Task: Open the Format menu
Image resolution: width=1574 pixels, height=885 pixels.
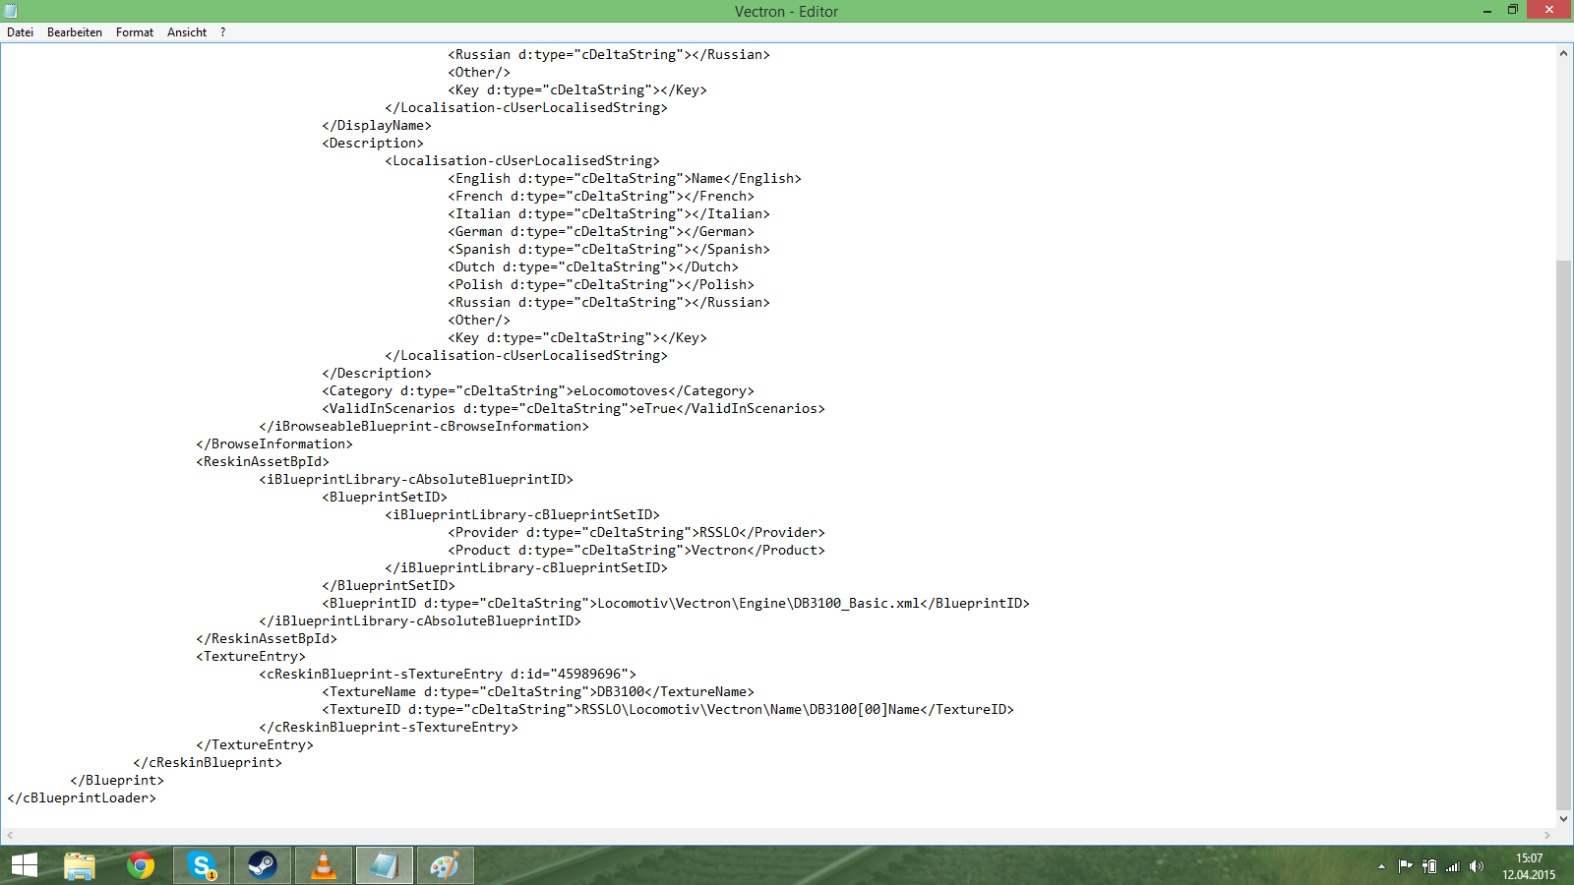Action: (x=135, y=32)
